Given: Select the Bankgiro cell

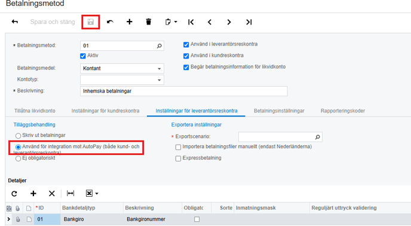Looking at the screenshot, I should 92,219.
